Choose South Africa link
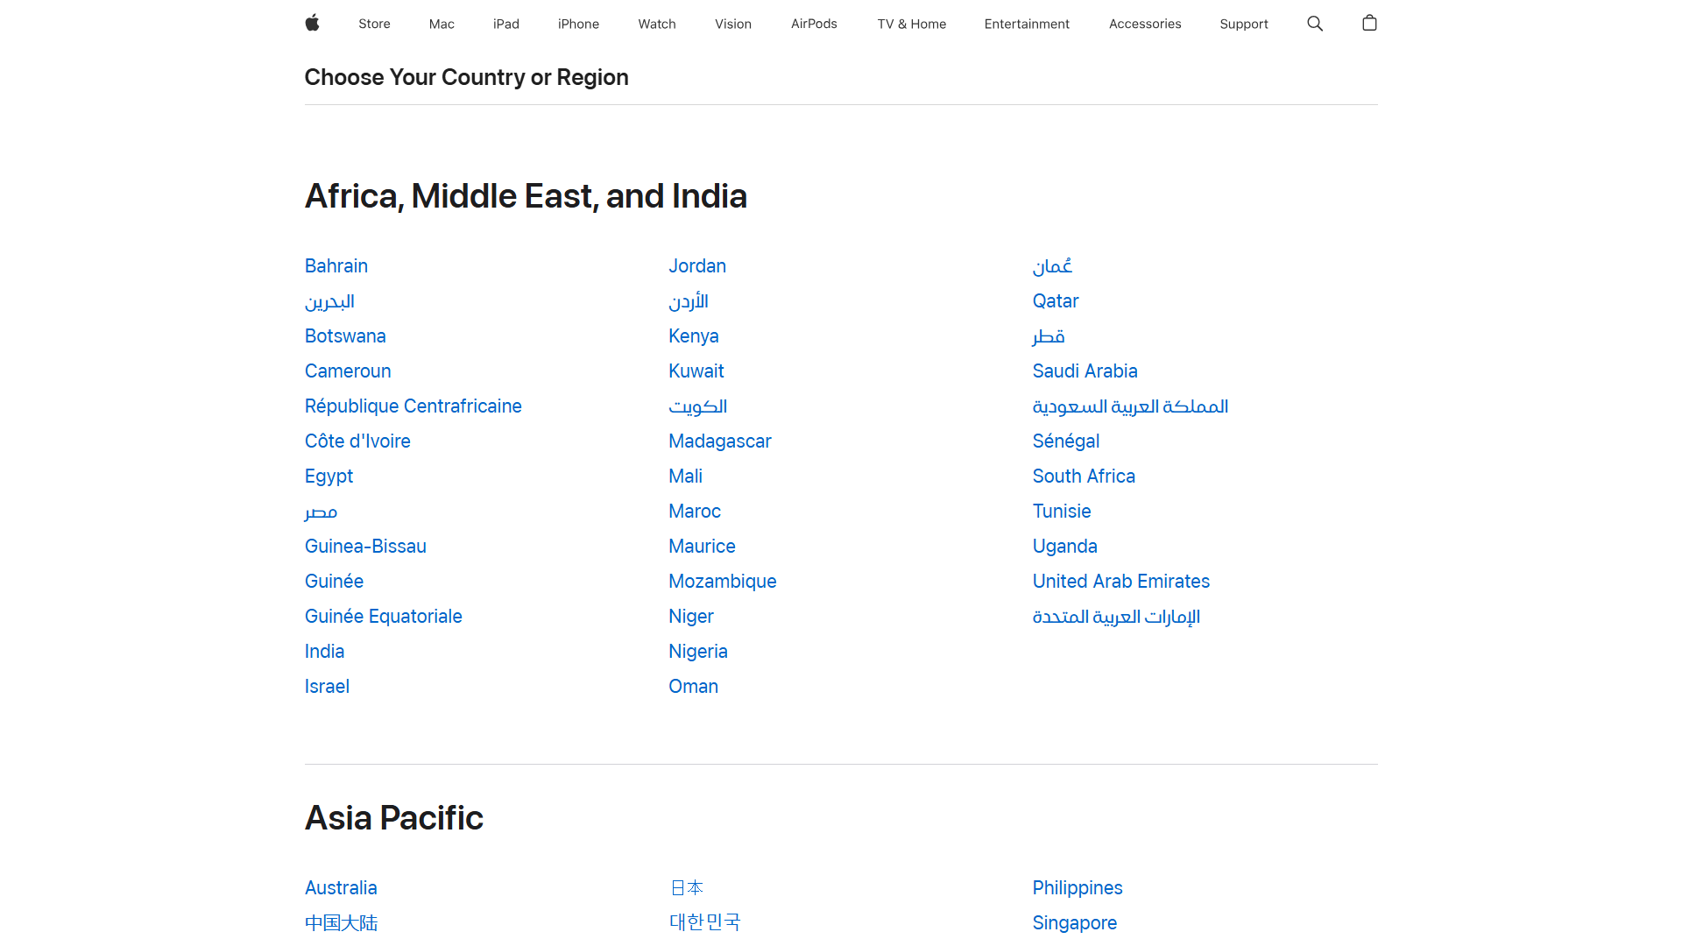 pyautogui.click(x=1084, y=477)
